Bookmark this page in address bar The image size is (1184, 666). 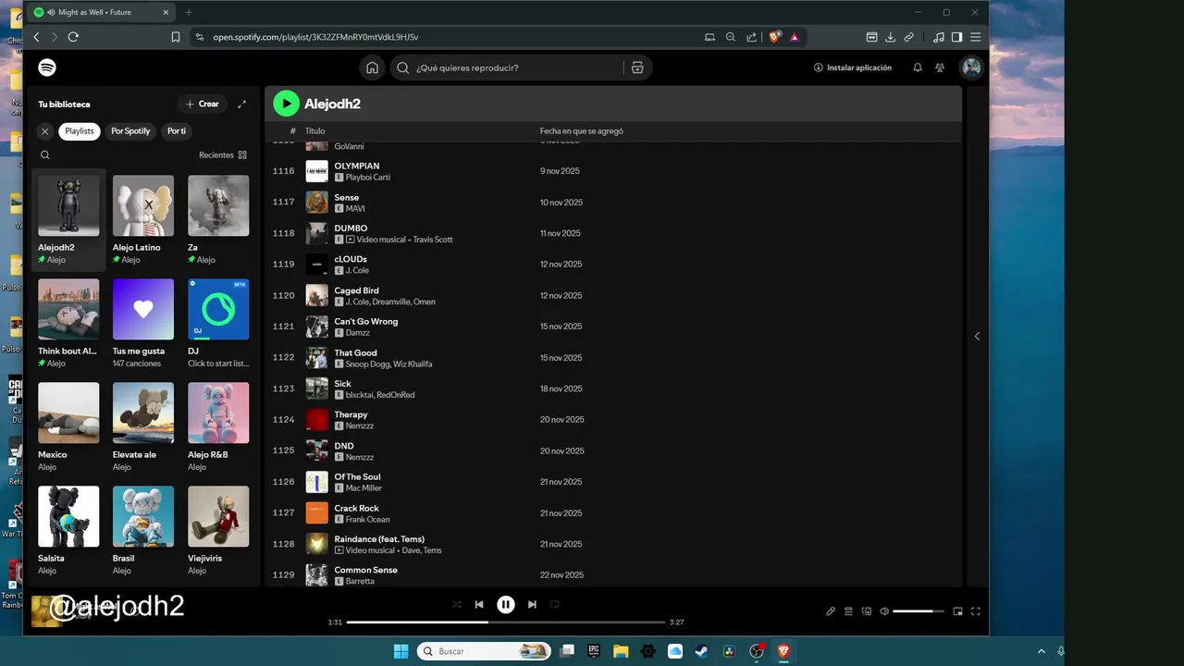point(176,37)
